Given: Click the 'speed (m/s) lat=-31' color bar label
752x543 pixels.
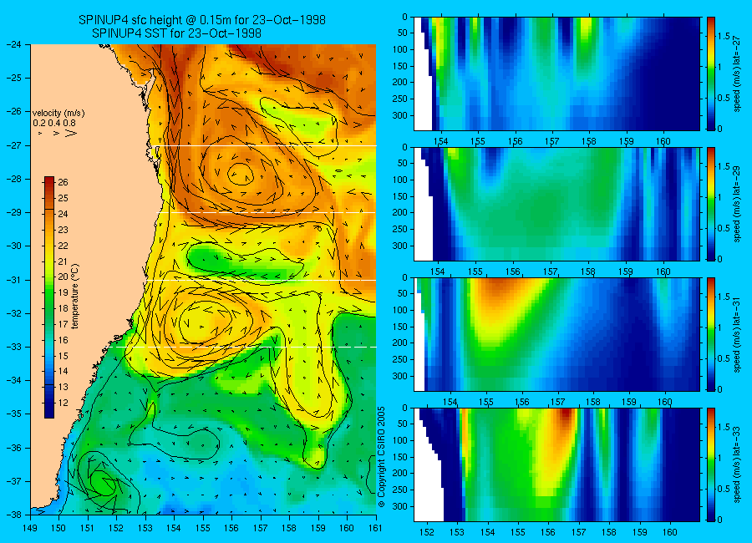Looking at the screenshot, I should 738,334.
